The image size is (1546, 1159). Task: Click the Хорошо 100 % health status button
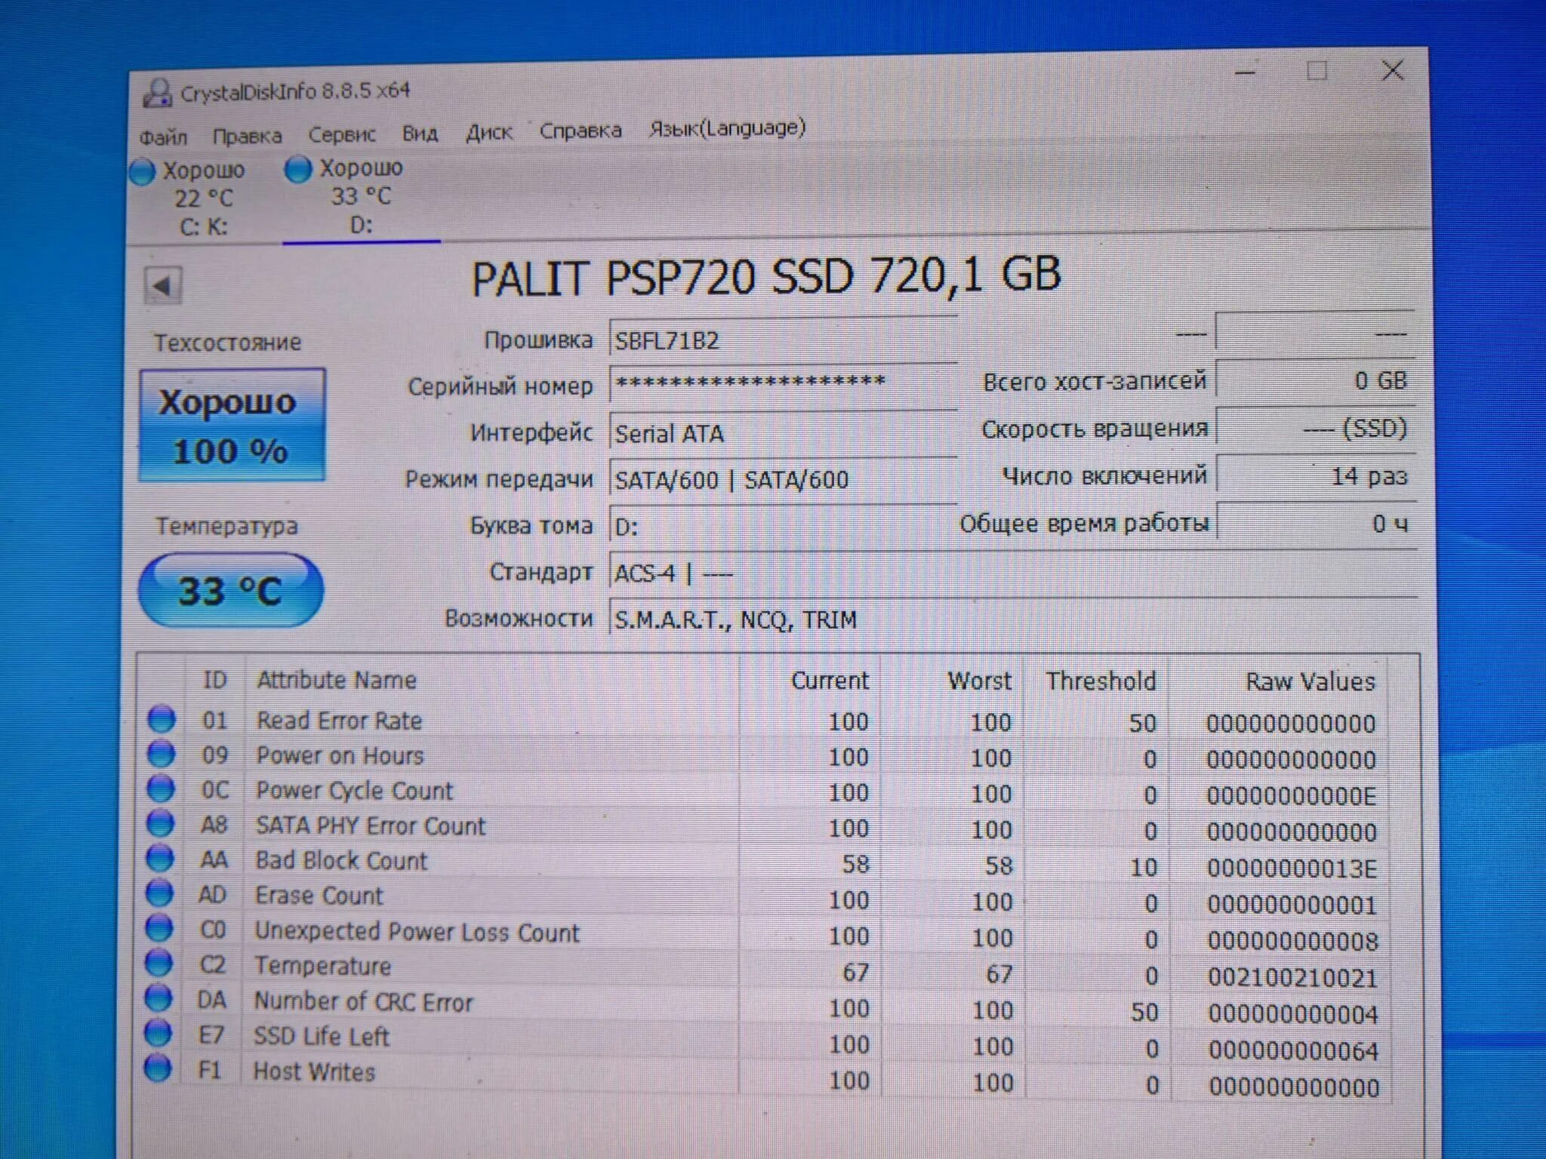232,425
